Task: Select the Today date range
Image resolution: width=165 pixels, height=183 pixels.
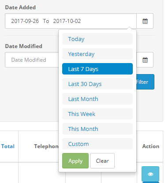Action: pyautogui.click(x=97, y=39)
